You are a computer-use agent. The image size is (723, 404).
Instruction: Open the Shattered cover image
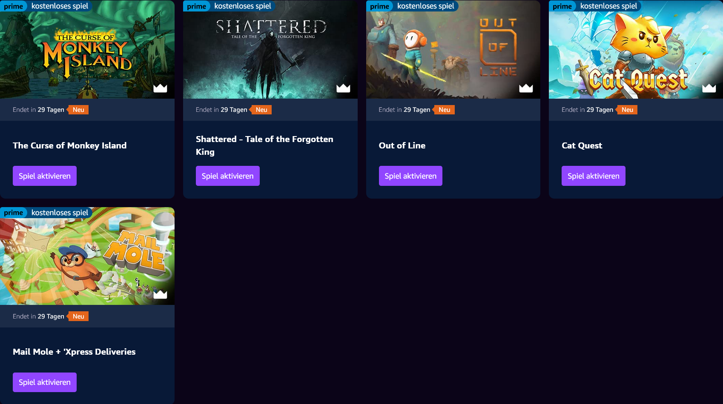coord(270,49)
